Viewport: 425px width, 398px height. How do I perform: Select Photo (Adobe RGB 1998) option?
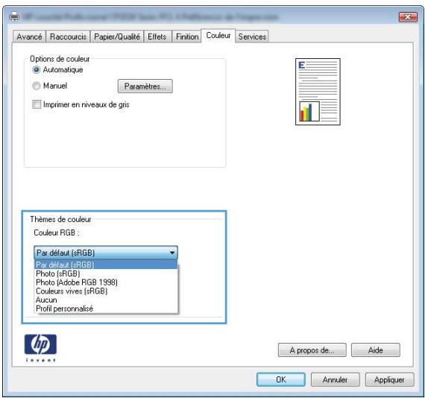click(106, 282)
